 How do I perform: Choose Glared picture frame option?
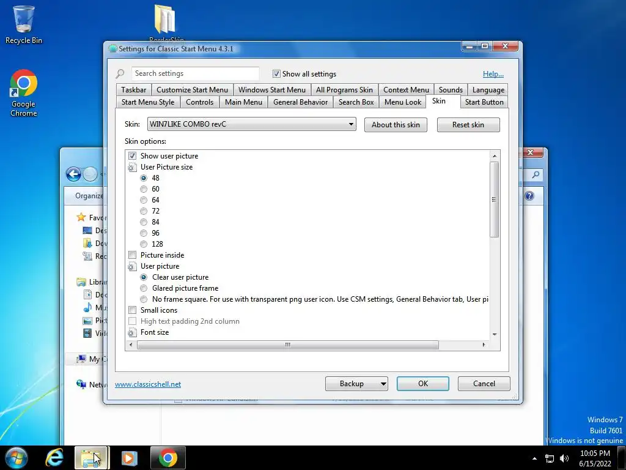[x=144, y=288]
